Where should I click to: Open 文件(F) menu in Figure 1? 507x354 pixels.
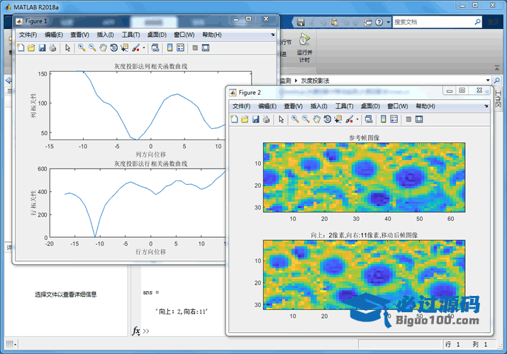tap(28, 35)
